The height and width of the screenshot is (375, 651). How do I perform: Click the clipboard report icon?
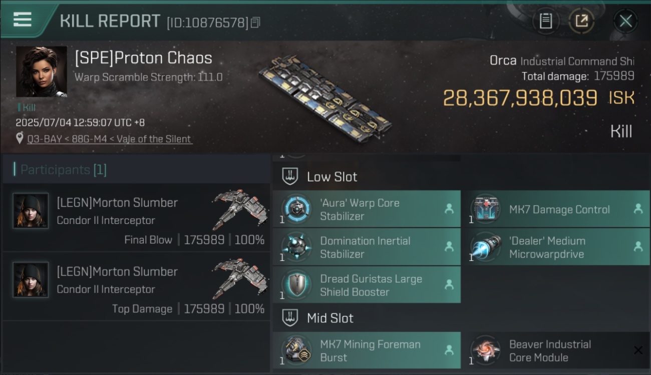(x=545, y=21)
